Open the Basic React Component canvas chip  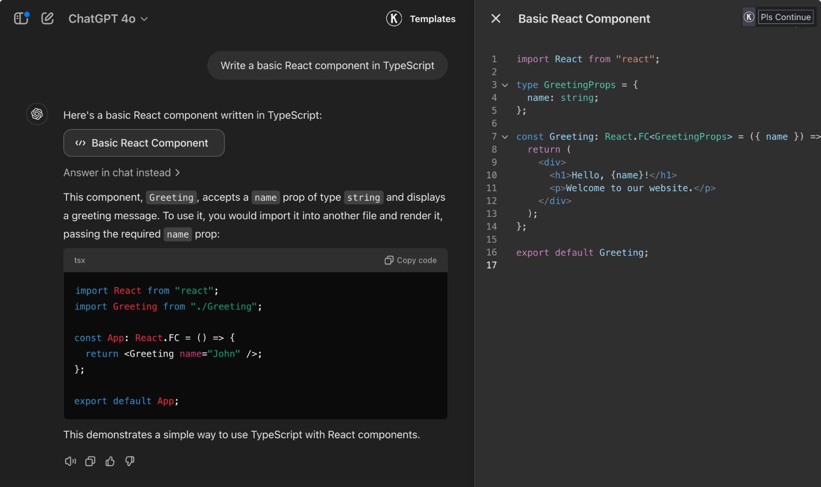point(144,143)
